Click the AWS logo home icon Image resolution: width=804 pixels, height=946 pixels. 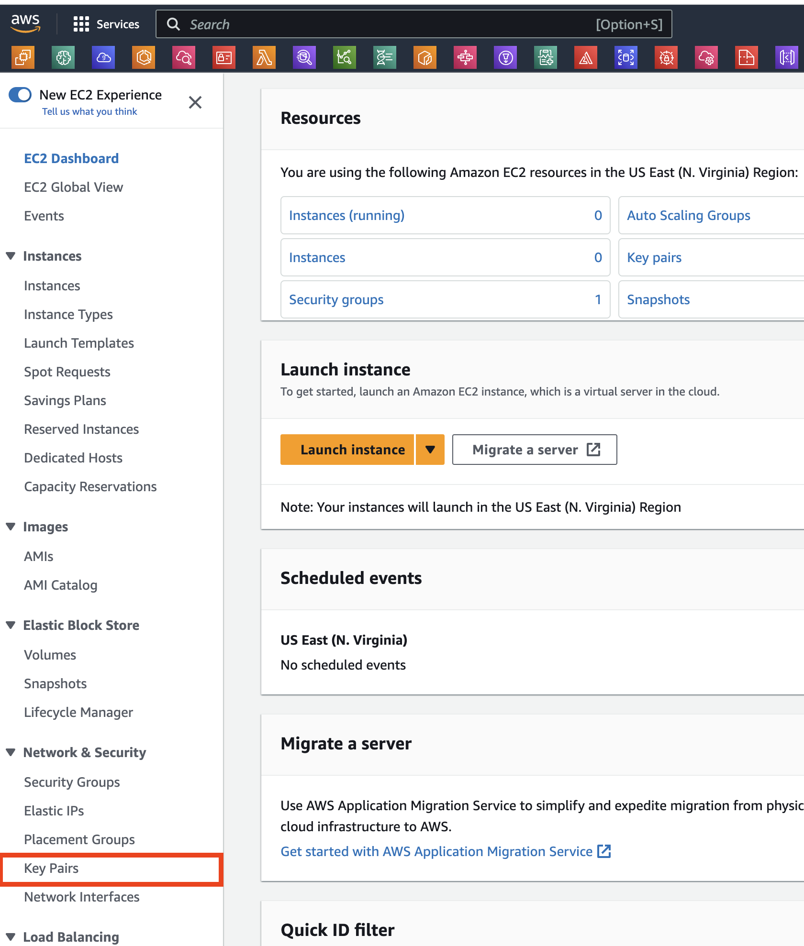(26, 23)
